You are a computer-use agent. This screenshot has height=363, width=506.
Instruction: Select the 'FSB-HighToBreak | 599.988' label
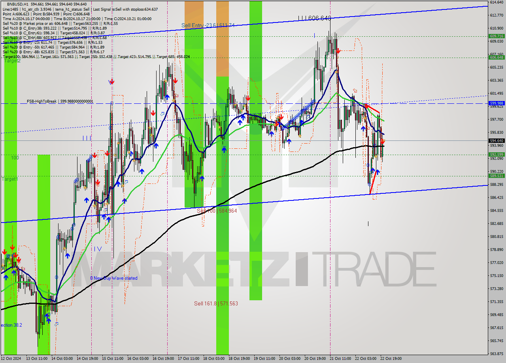tap(60, 101)
